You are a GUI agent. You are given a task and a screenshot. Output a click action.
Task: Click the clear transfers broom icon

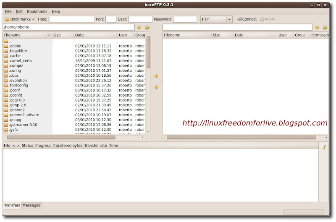(324, 147)
